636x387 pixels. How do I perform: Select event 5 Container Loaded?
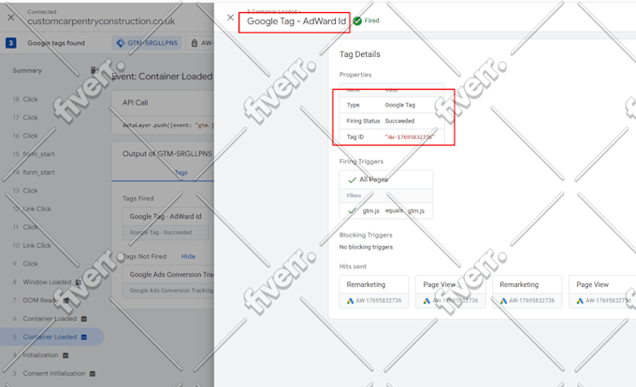coord(51,337)
